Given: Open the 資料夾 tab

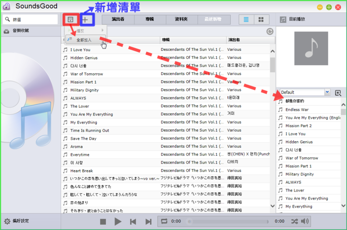Looking at the screenshot, I should point(181,19).
